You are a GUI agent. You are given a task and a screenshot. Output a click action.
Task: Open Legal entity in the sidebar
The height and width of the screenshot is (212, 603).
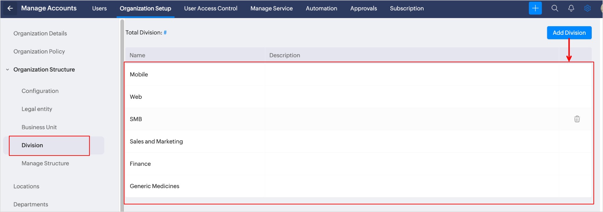[x=37, y=109]
